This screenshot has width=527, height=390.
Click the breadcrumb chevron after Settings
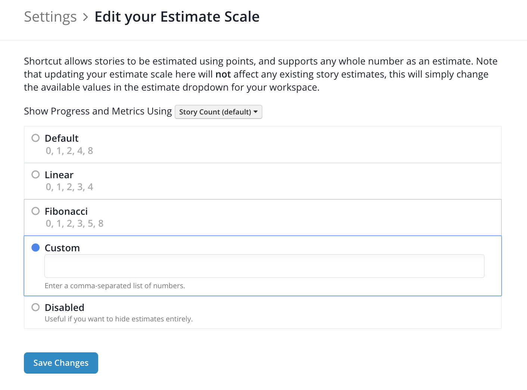pos(85,17)
